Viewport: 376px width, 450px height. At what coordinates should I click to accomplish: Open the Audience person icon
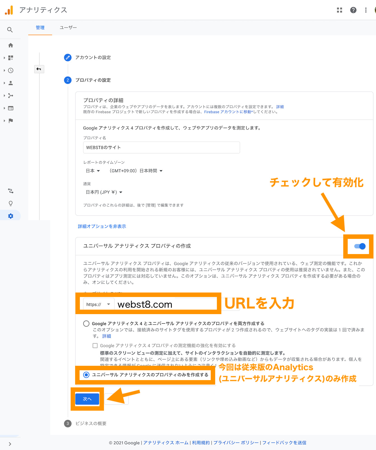point(11,83)
